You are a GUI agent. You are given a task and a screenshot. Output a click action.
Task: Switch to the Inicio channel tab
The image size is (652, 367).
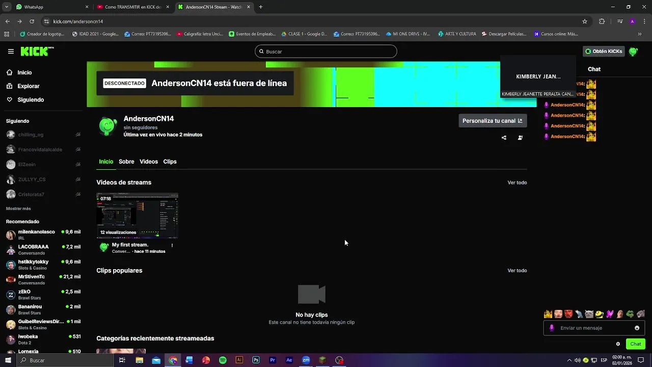point(106,162)
